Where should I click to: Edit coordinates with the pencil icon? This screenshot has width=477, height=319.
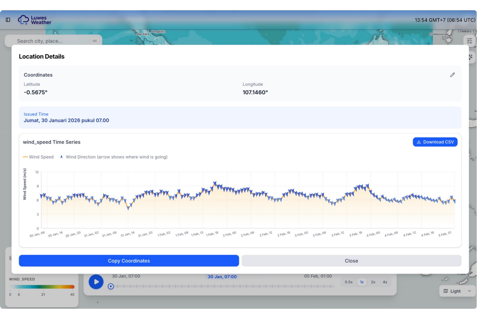pyautogui.click(x=452, y=75)
